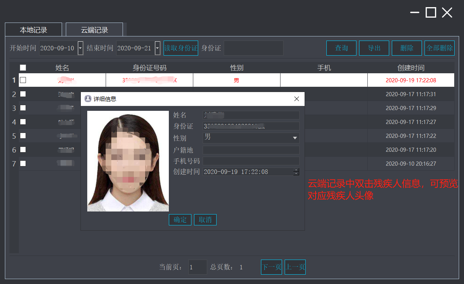Click the 开始时间 date value 2020-09-10
The width and height of the screenshot is (464, 284).
(x=57, y=48)
